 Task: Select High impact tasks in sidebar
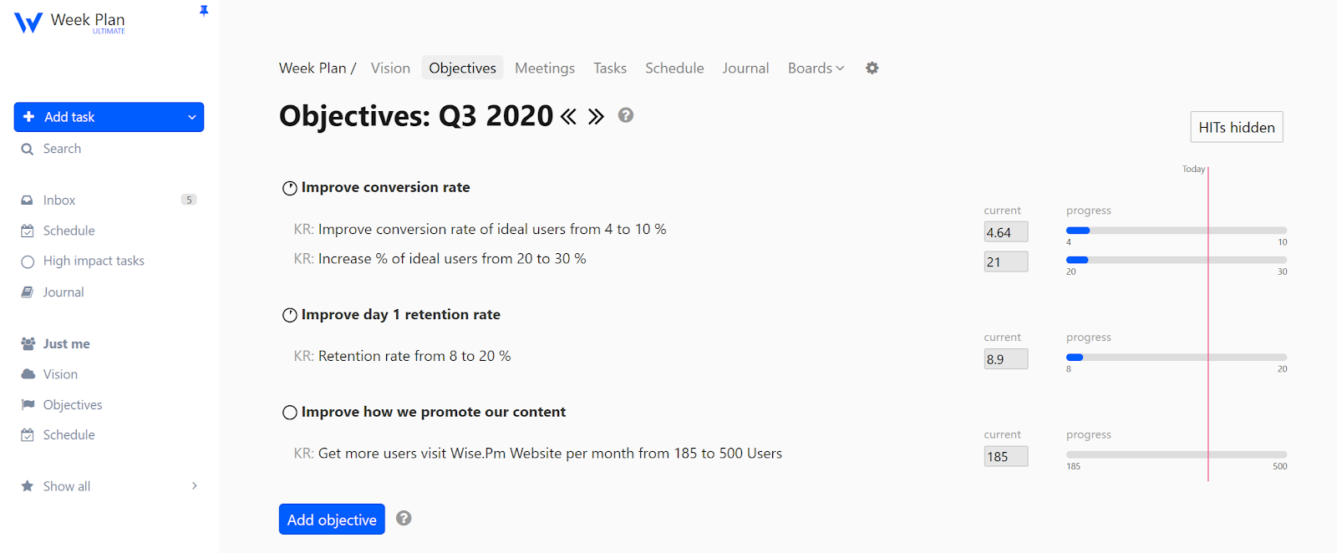point(93,261)
